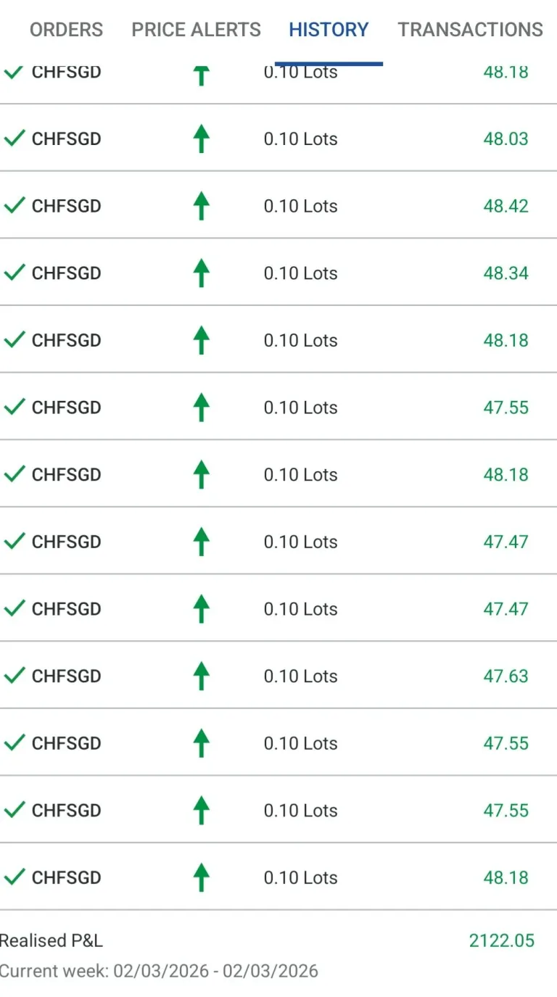Click the Current week date range text

pos(159,971)
